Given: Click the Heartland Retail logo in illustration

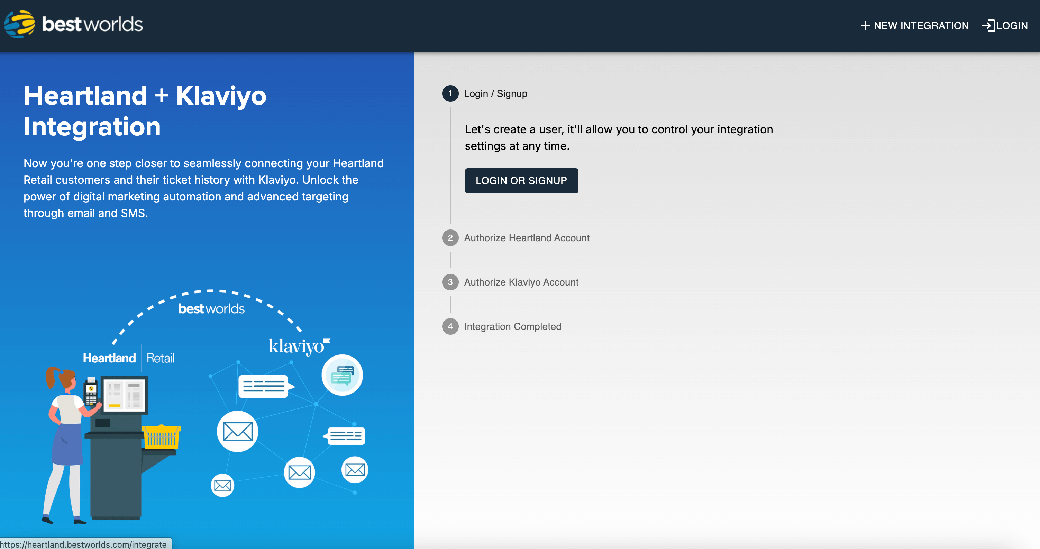Looking at the screenshot, I should click(x=128, y=358).
